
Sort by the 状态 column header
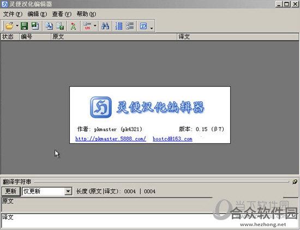(10, 37)
